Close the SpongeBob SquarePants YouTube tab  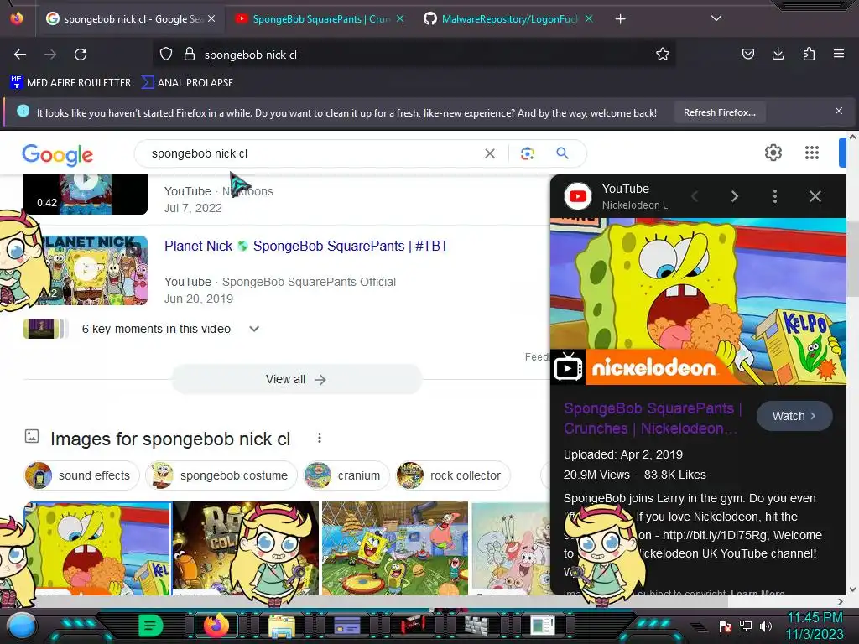coord(400,18)
